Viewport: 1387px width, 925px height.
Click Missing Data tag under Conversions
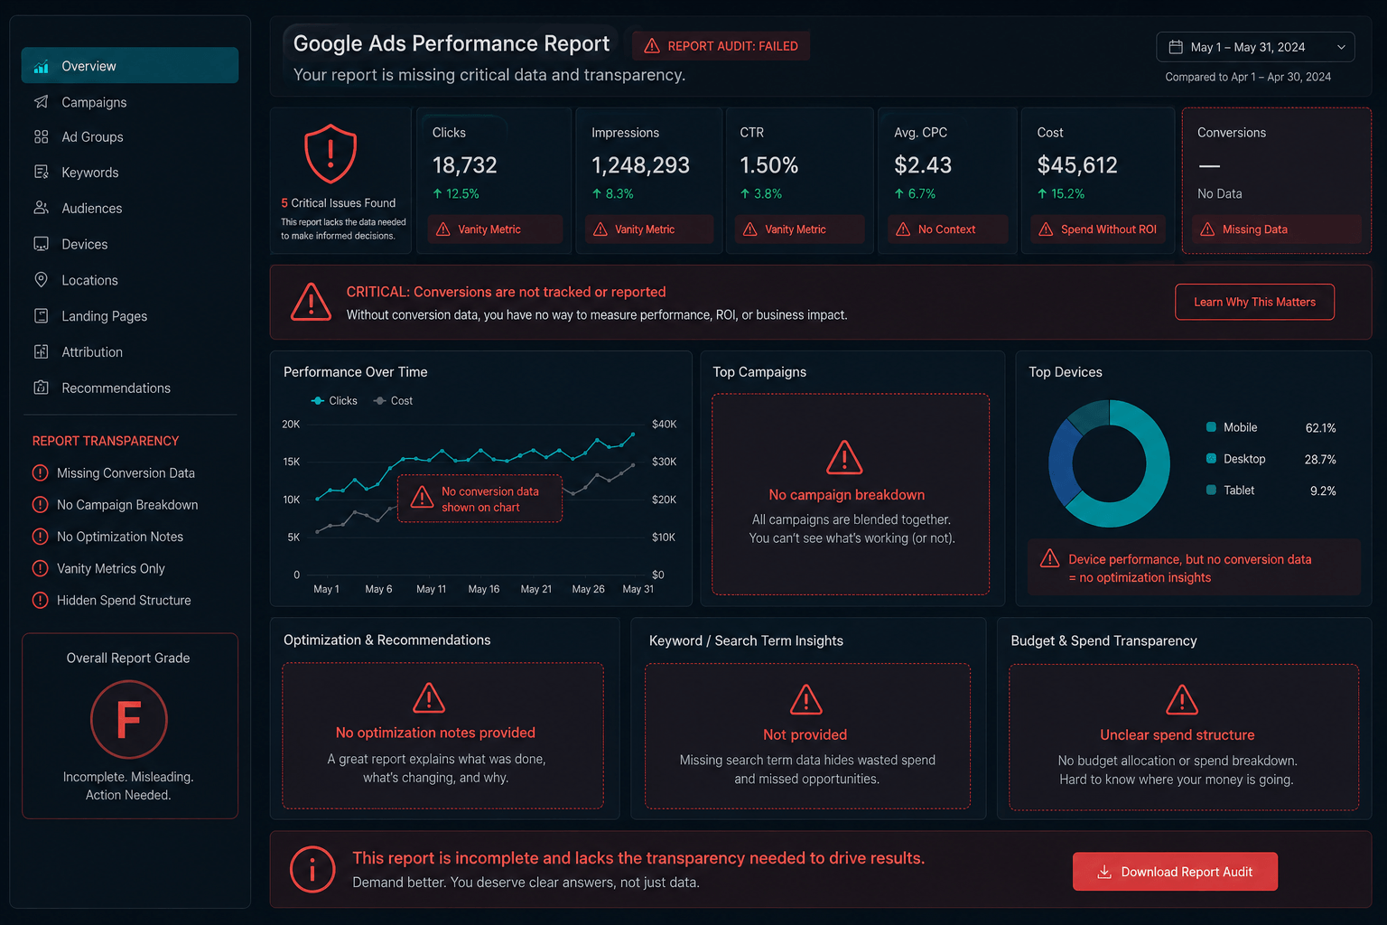1276,229
